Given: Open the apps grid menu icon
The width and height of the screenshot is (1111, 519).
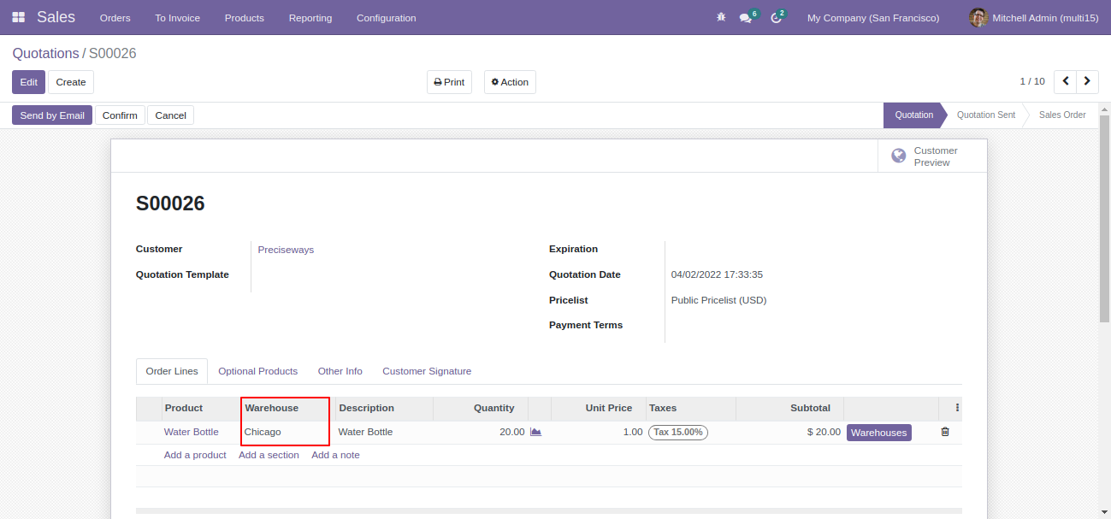Looking at the screenshot, I should [x=18, y=17].
